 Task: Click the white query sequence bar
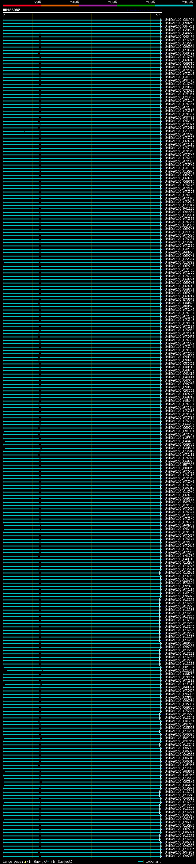point(83,13)
